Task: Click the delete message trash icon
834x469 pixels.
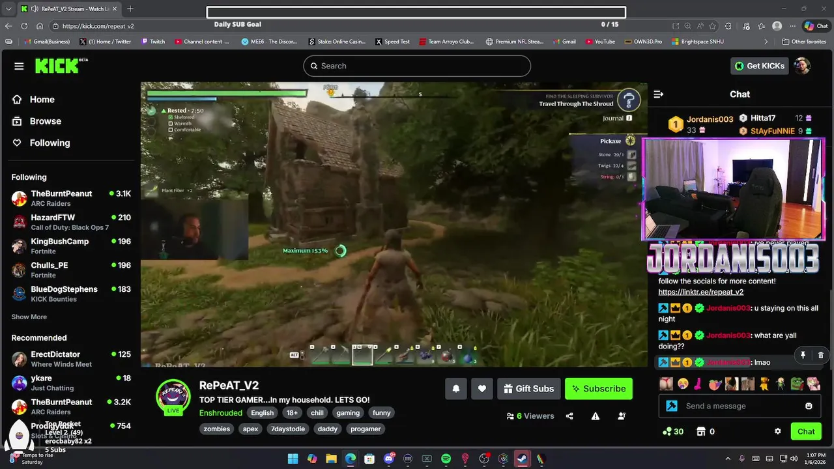Action: point(820,356)
